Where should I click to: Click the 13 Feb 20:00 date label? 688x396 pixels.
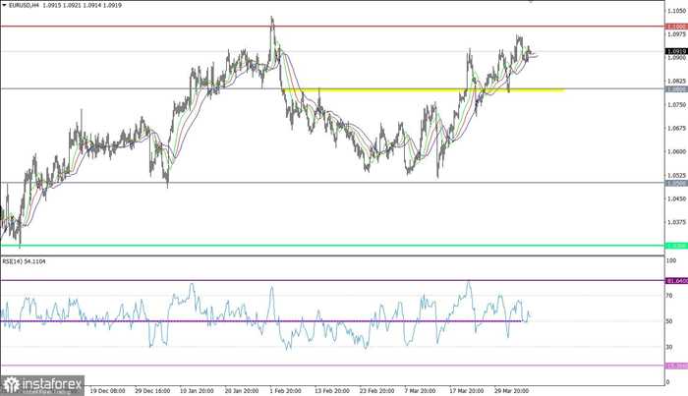(x=332, y=391)
